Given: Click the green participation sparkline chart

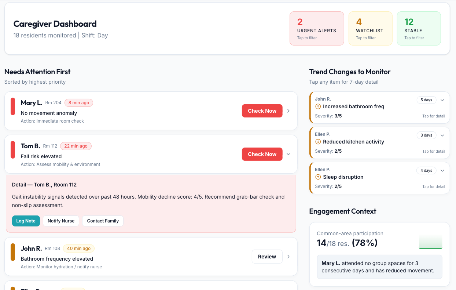Looking at the screenshot, I should 431,242.
